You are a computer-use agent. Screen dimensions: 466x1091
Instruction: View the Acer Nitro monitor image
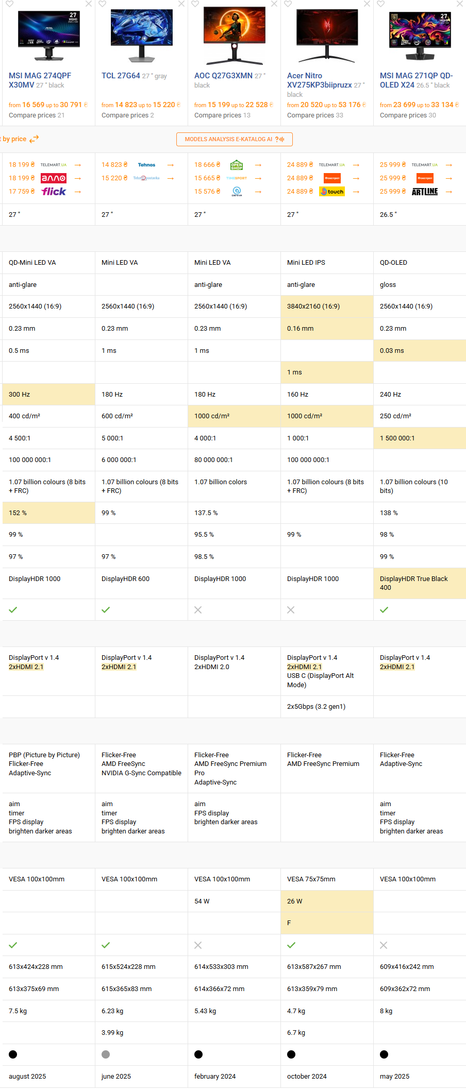(x=327, y=35)
